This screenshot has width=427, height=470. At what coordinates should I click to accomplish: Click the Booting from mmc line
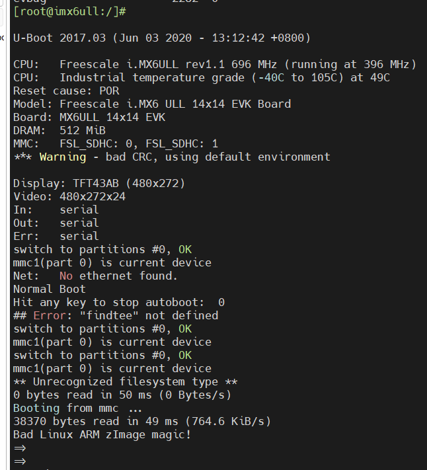[77, 409]
